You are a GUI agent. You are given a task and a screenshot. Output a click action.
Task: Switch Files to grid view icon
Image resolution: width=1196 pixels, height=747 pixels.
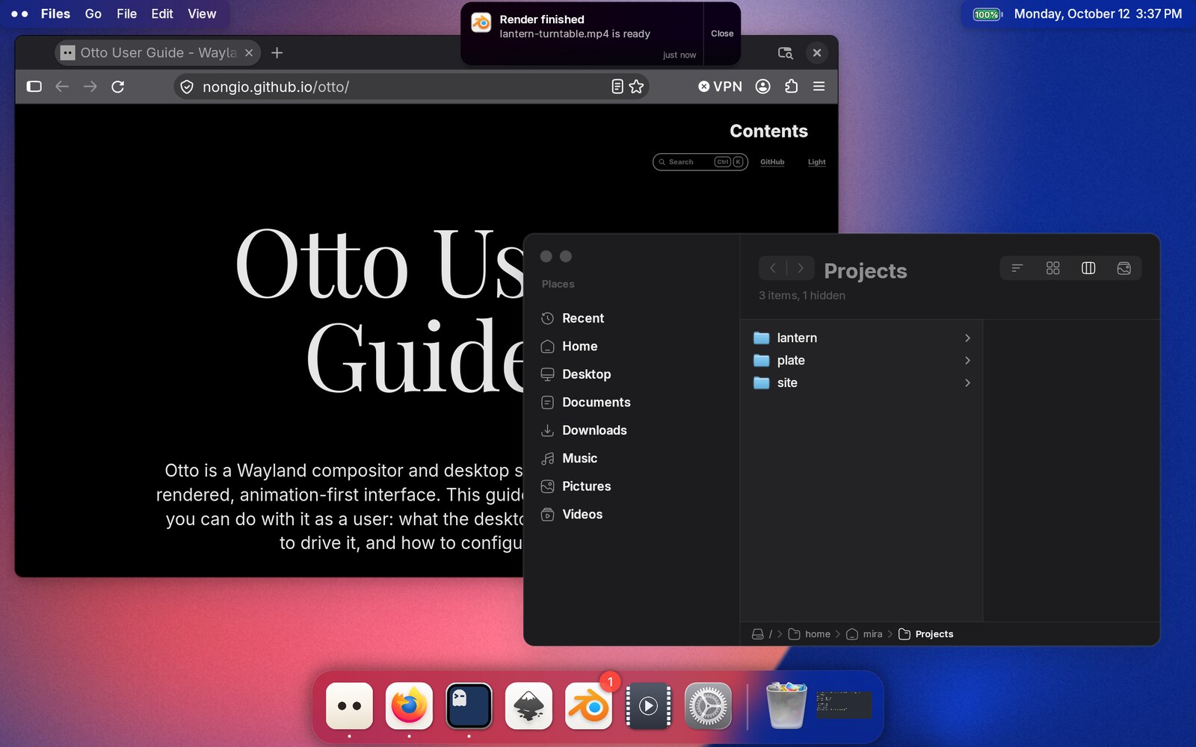pyautogui.click(x=1052, y=268)
